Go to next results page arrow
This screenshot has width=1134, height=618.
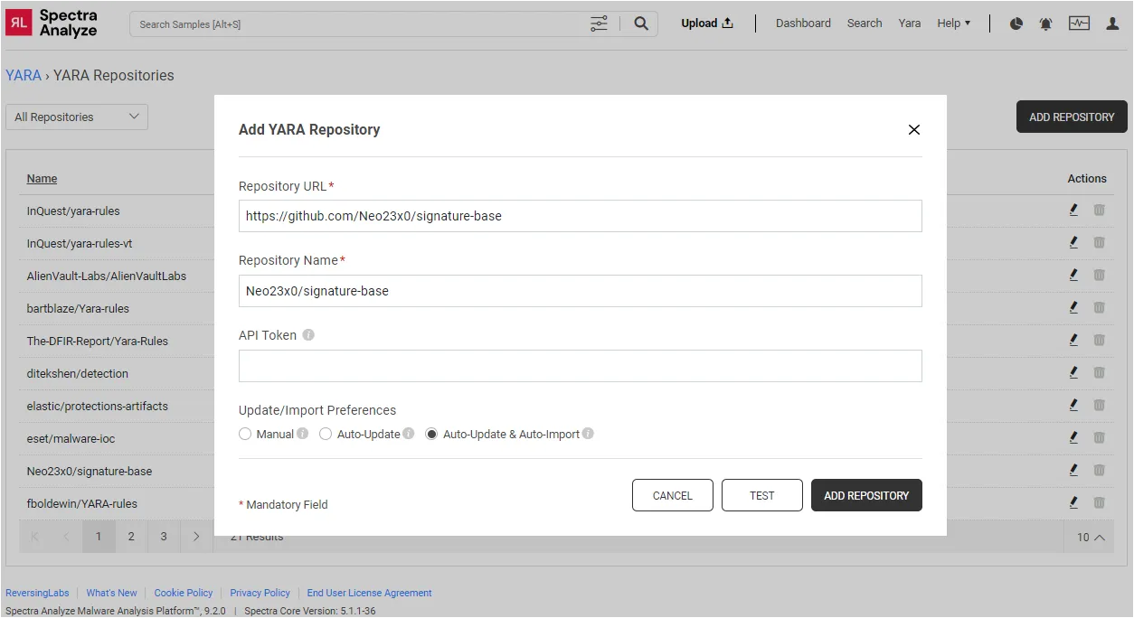196,537
